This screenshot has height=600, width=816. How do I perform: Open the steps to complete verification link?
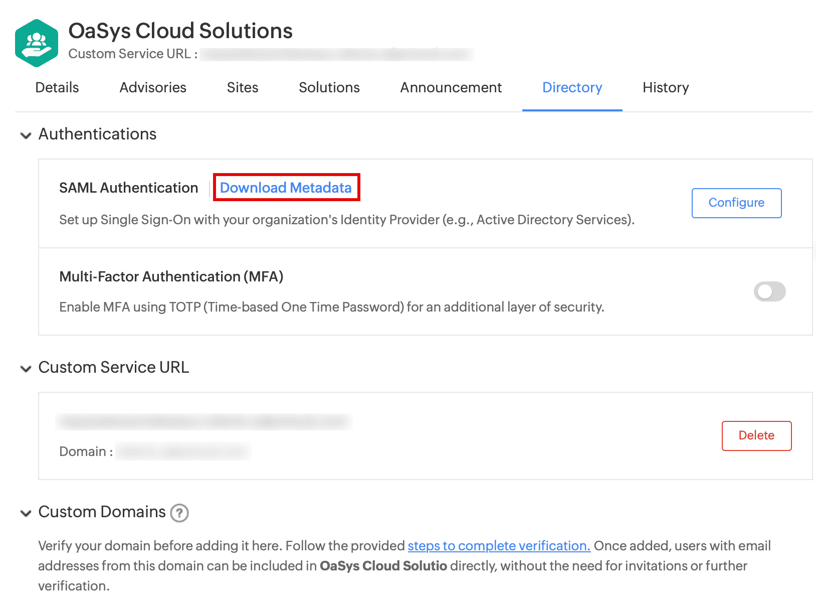(499, 546)
